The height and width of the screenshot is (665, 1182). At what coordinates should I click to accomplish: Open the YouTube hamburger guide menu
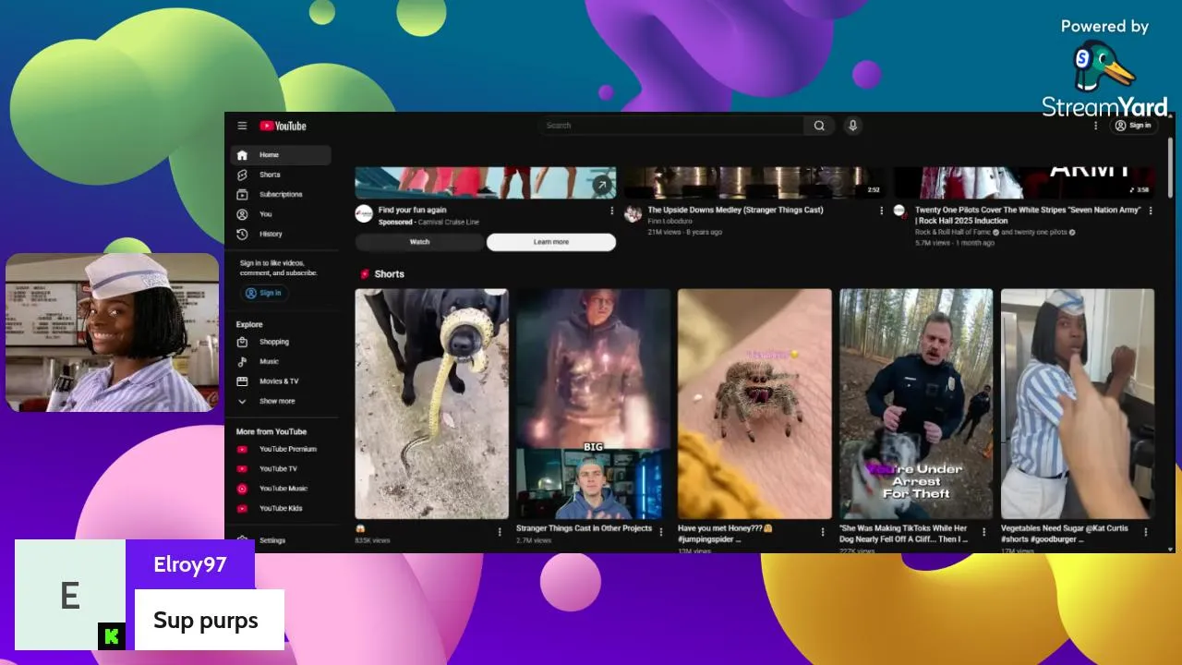[242, 126]
